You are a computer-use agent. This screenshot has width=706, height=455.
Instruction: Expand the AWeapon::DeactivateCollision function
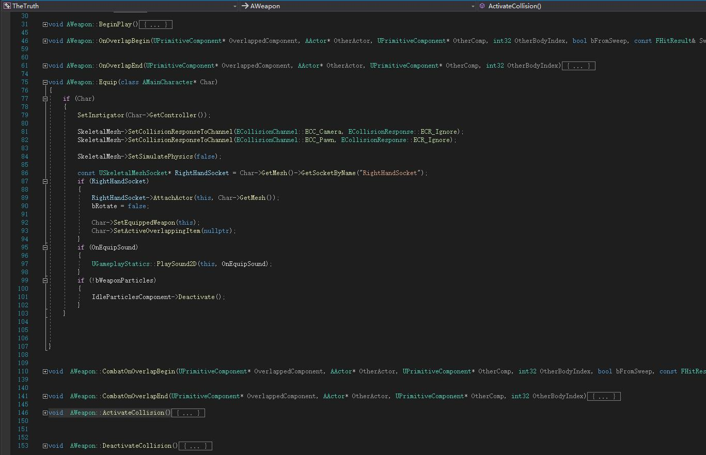click(45, 446)
